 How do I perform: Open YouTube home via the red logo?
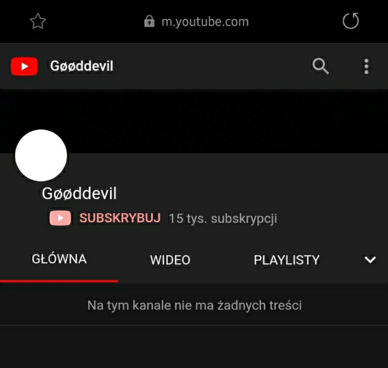coord(24,66)
